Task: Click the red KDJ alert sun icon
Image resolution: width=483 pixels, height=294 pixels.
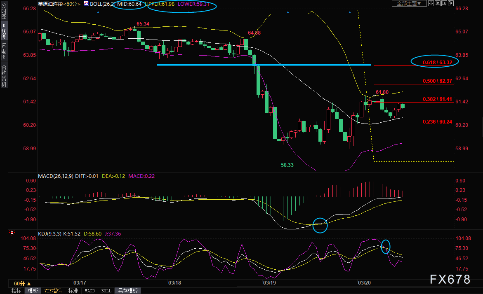Action: pyautogui.click(x=12, y=233)
